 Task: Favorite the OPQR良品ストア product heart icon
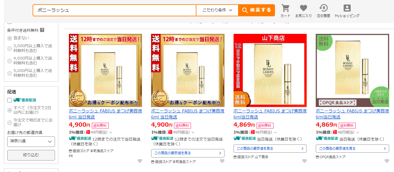coord(387,161)
